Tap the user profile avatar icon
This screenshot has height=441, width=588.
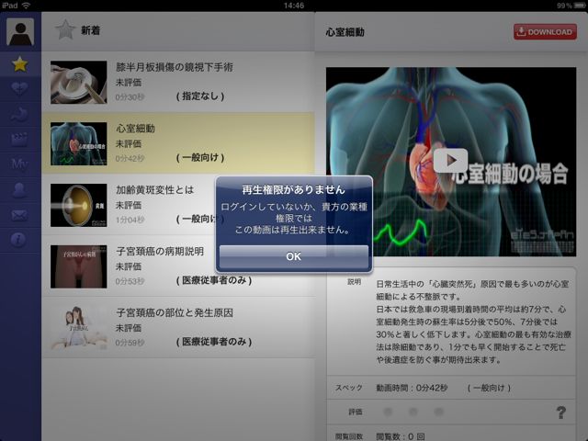click(20, 31)
